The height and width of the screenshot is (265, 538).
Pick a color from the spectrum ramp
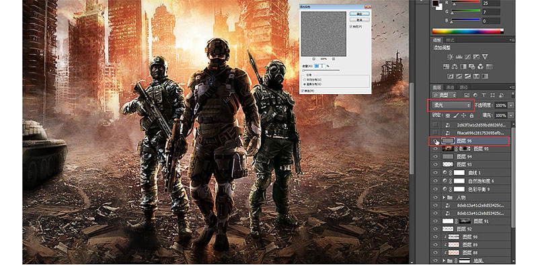[x=467, y=31]
